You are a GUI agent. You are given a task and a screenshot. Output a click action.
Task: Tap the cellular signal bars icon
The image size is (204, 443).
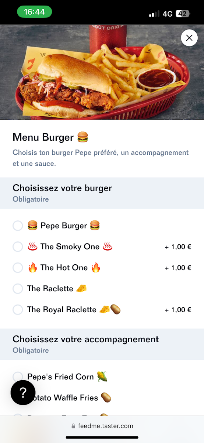point(154,14)
